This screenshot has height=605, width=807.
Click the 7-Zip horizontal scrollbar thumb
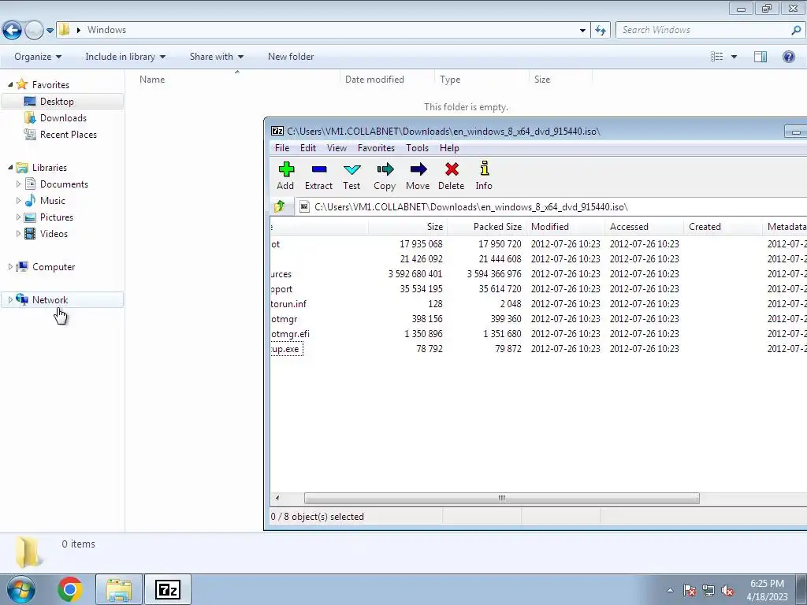[x=502, y=498]
